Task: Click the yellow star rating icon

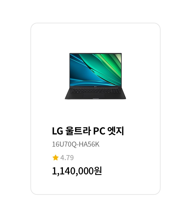Action: coord(55,157)
